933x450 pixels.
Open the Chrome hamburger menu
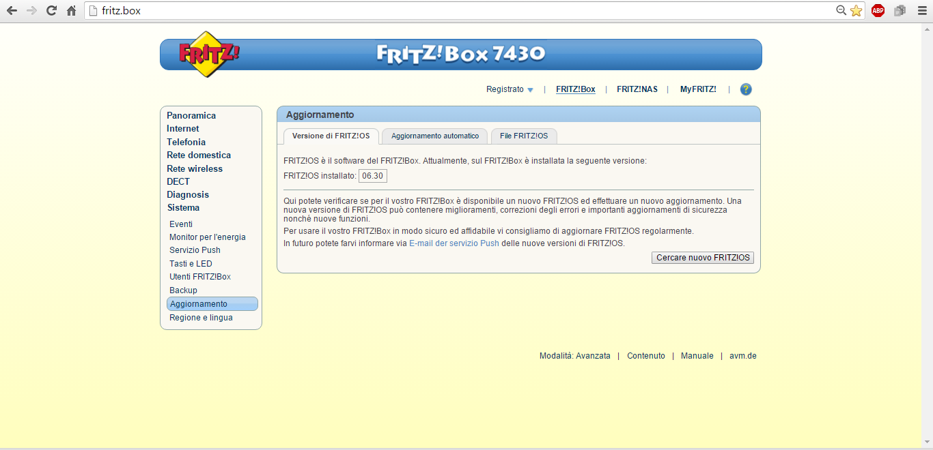[921, 11]
